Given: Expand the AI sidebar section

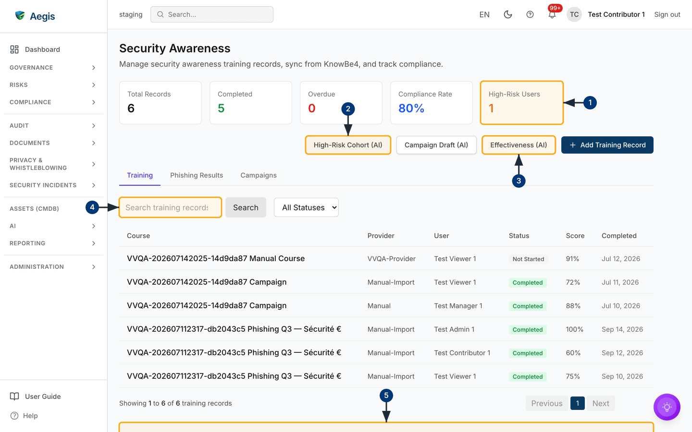Looking at the screenshot, I should tap(53, 226).
